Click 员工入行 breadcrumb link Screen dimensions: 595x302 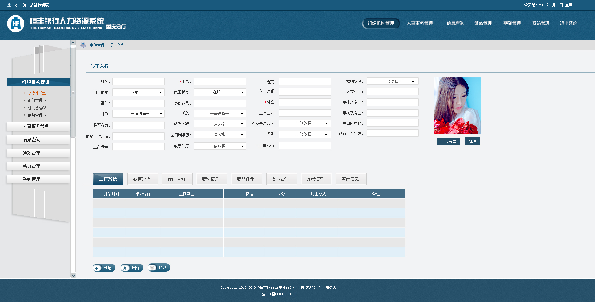click(117, 45)
